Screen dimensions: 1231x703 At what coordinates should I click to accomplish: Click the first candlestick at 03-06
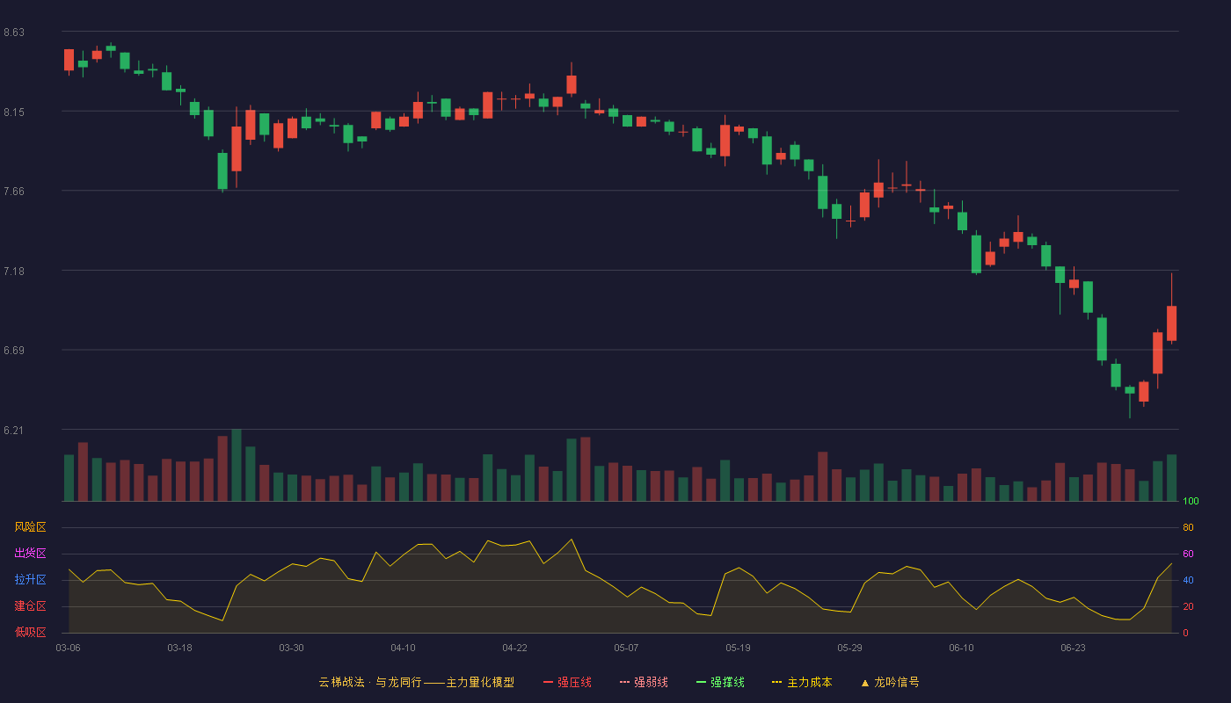point(69,60)
